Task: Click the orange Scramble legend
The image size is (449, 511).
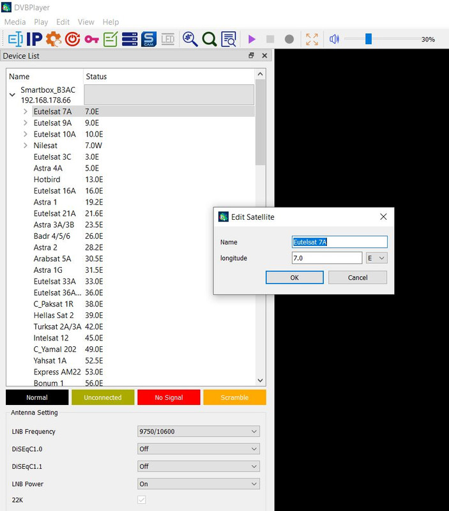Action: (234, 397)
